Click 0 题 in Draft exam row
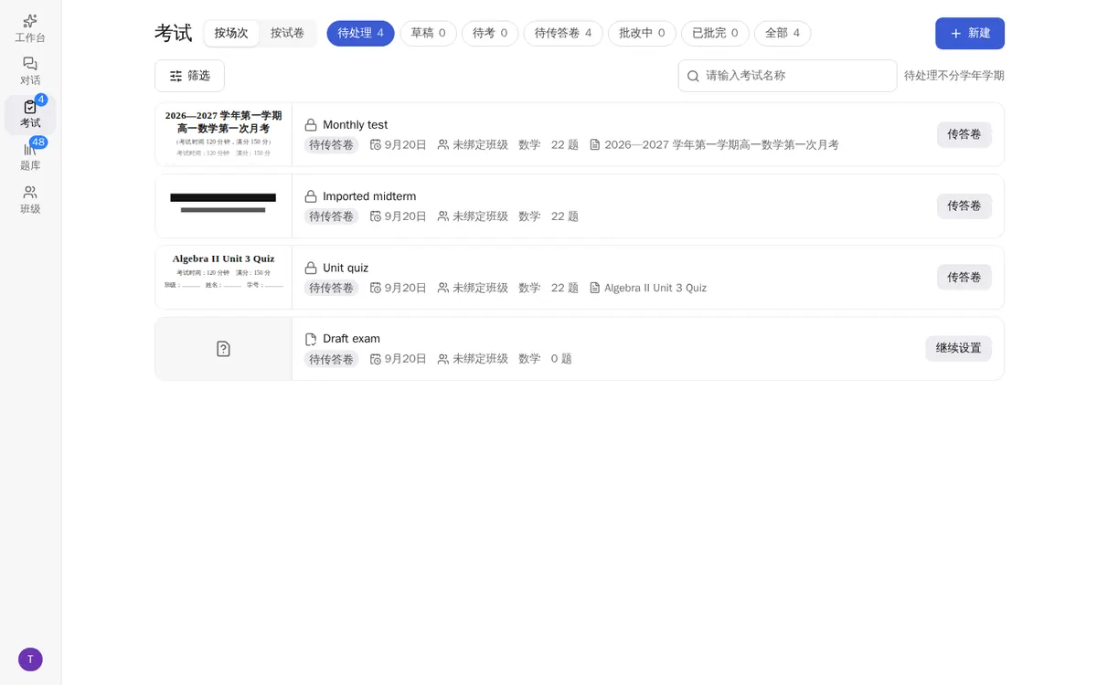Screen dimensions: 1097x685 pyautogui.click(x=561, y=359)
